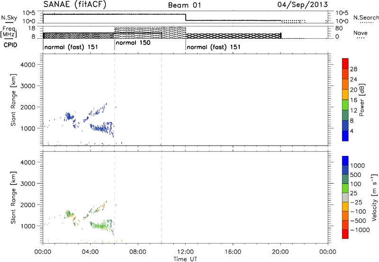Click the 'Time UT' axis label
This screenshot has height=262, width=379.
click(x=185, y=259)
